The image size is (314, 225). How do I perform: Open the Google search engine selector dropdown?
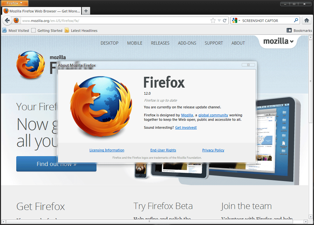236,20
